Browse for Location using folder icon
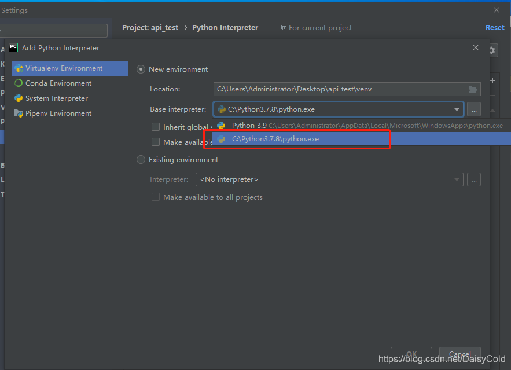 click(x=473, y=89)
